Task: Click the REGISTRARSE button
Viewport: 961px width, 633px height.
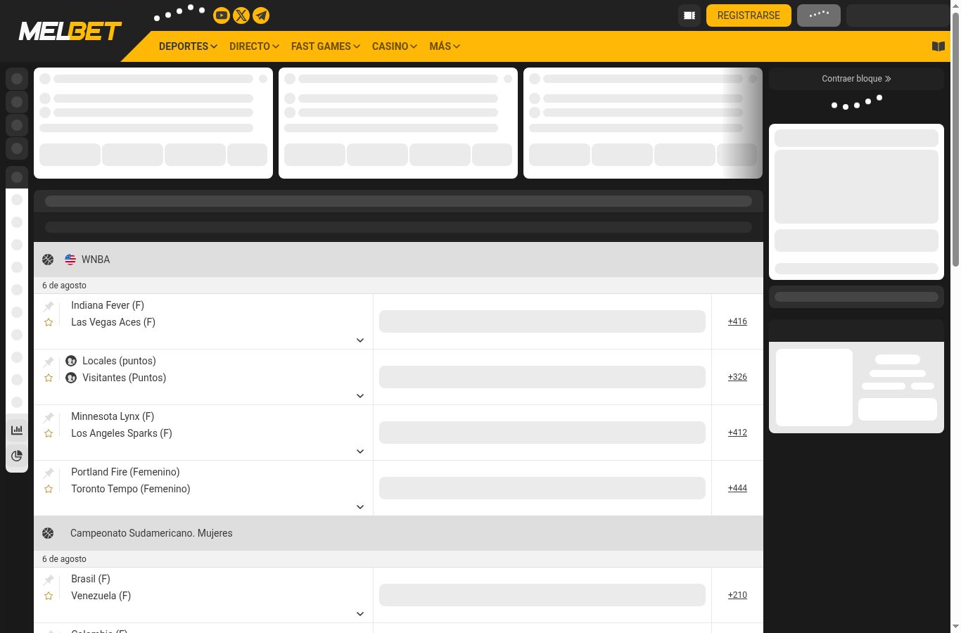Action: [749, 15]
